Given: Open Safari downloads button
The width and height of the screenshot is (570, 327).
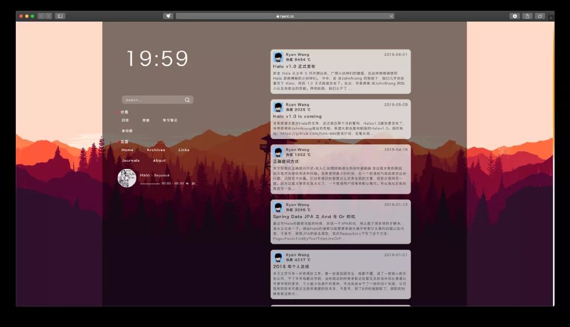Looking at the screenshot, I should (515, 16).
